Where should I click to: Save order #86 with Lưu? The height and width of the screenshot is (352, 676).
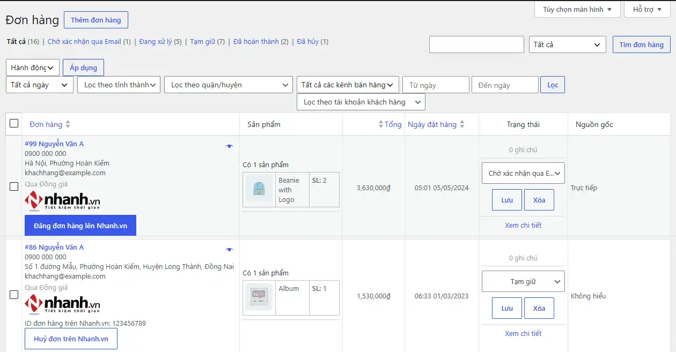pos(507,308)
